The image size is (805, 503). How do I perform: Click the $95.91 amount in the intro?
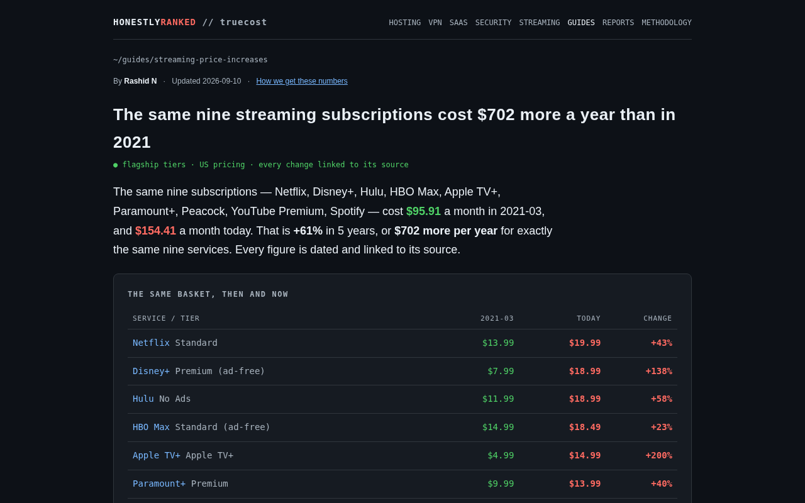423,211
